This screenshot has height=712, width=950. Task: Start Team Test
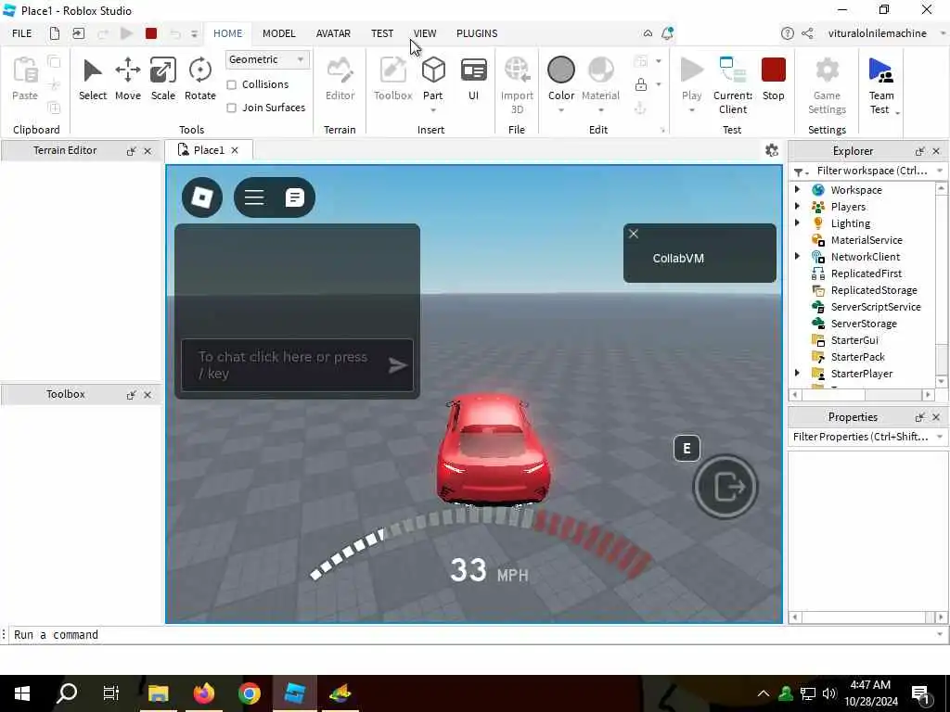point(881,84)
